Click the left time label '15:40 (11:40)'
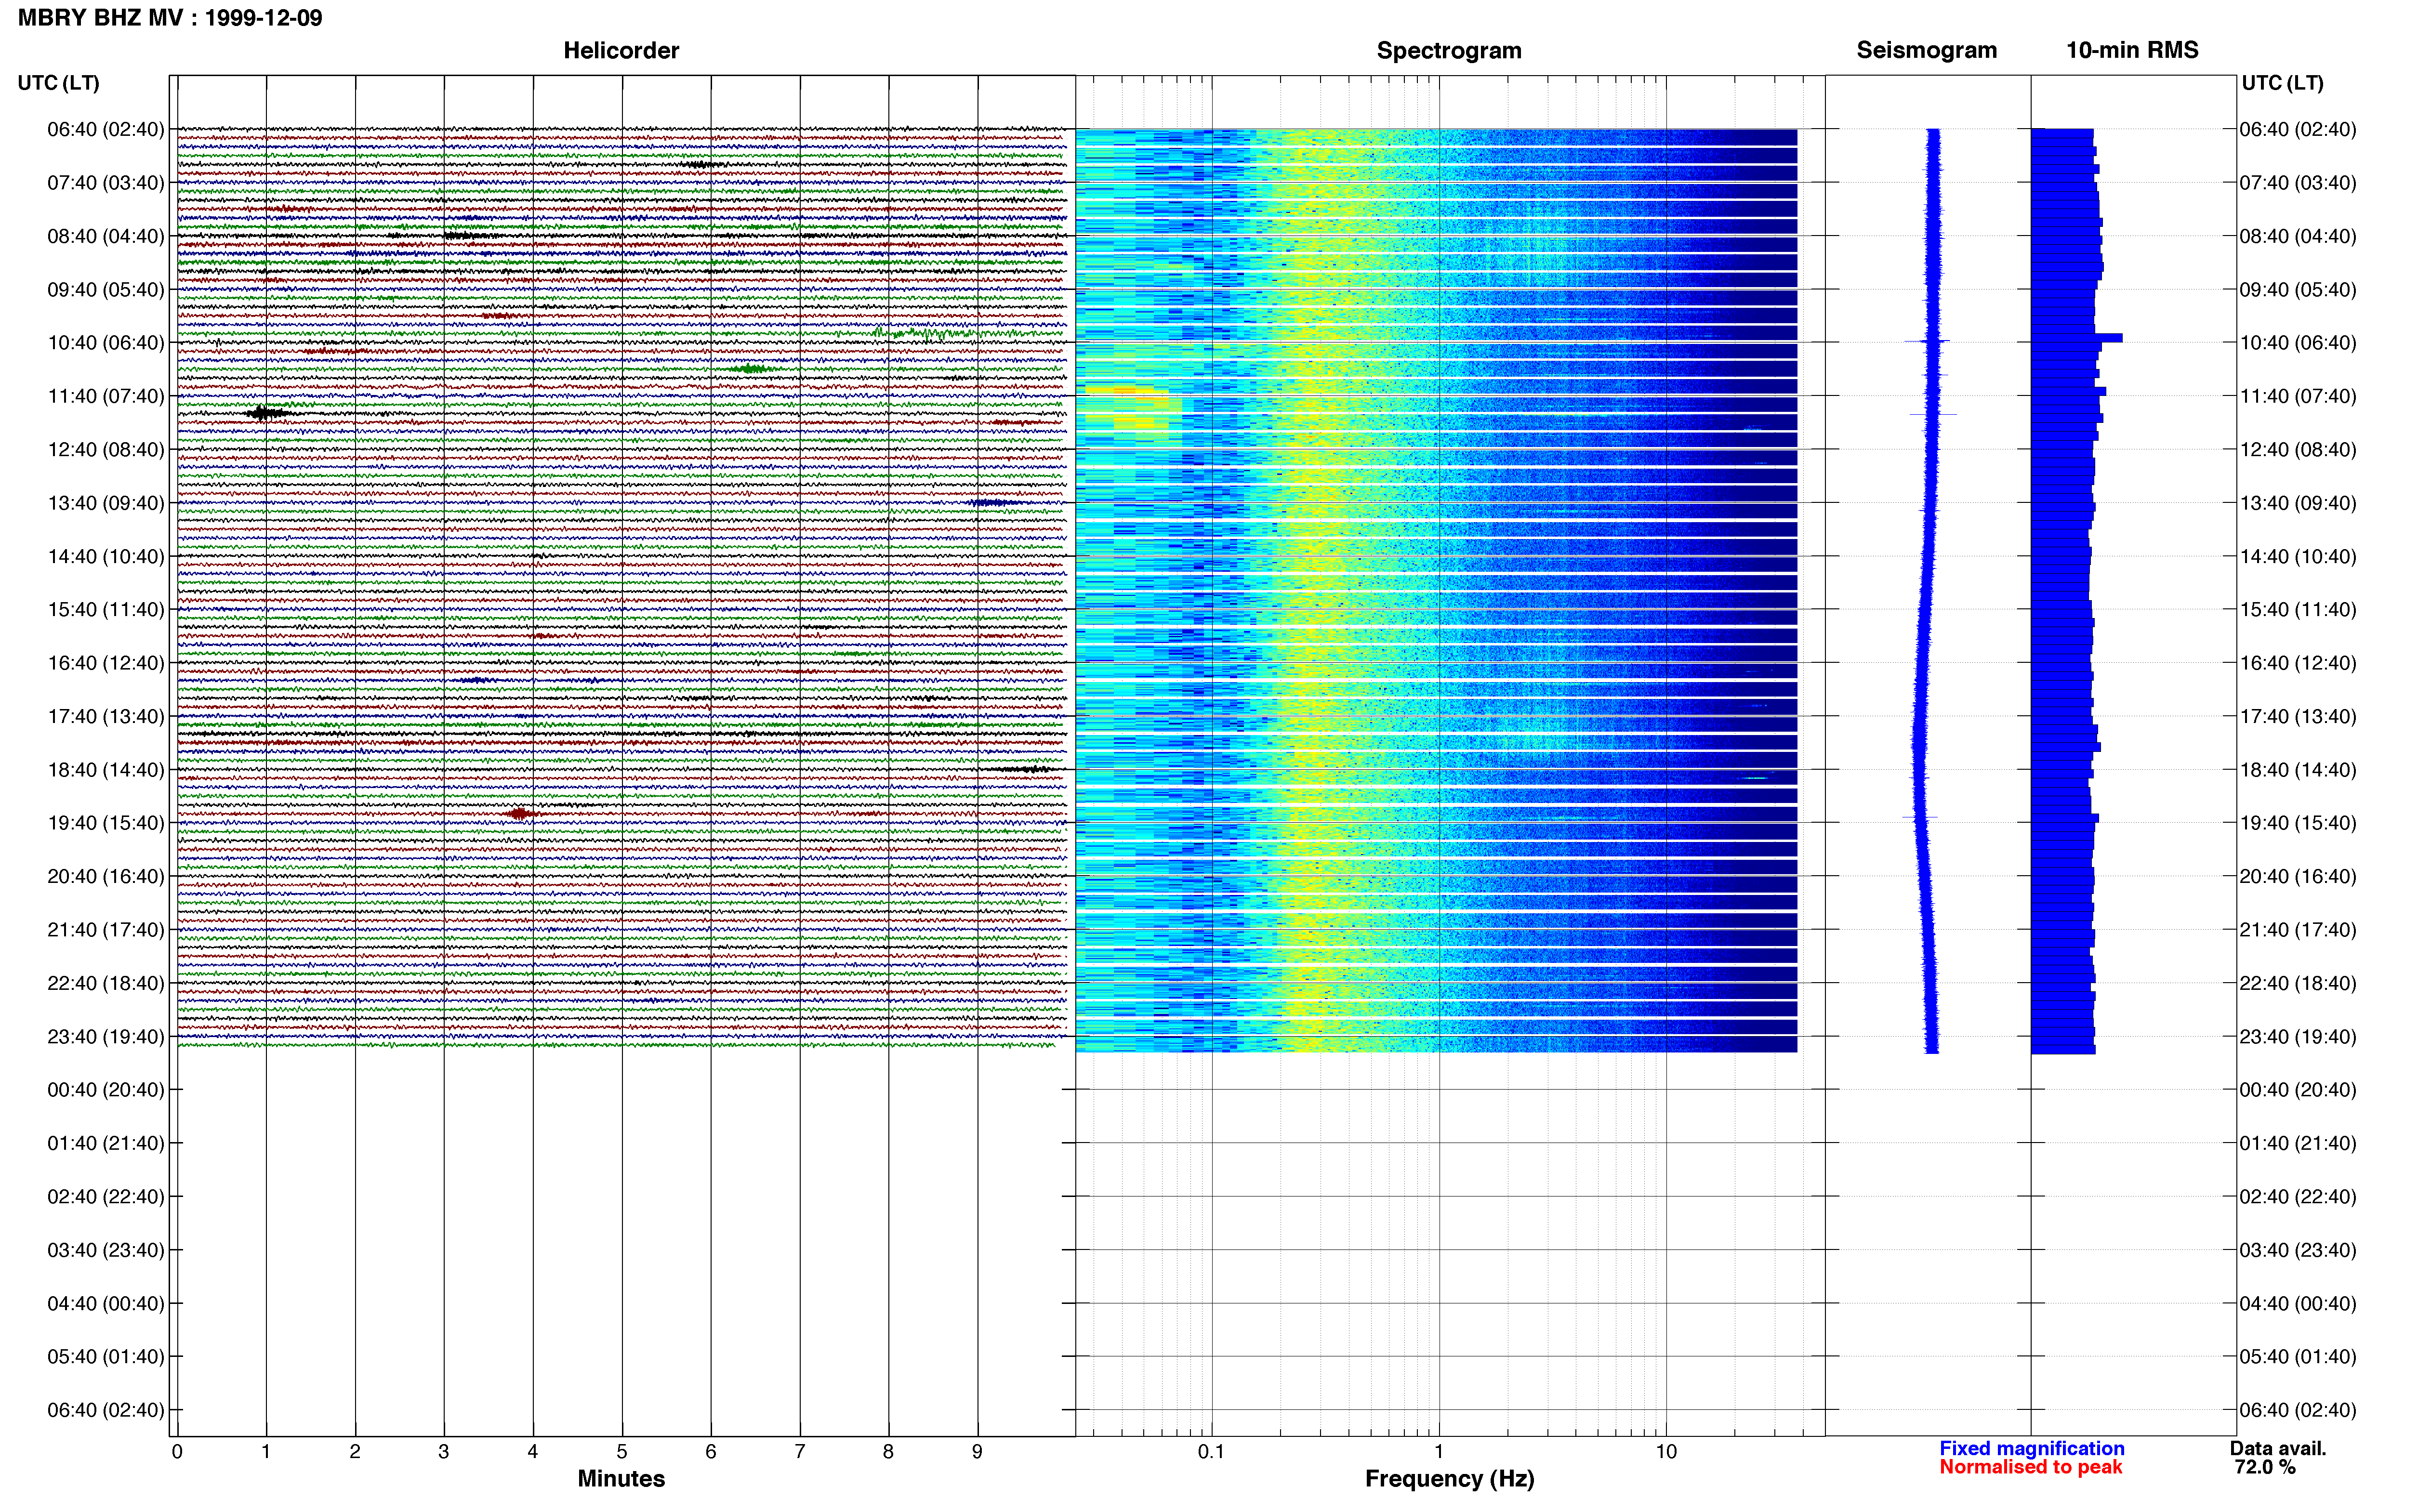Image resolution: width=2418 pixels, height=1512 pixels. click(x=106, y=609)
